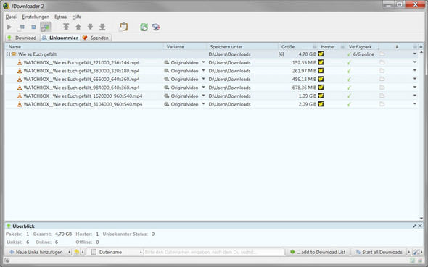Click hoster icon beside 1.09 GiB

[x=321, y=96]
